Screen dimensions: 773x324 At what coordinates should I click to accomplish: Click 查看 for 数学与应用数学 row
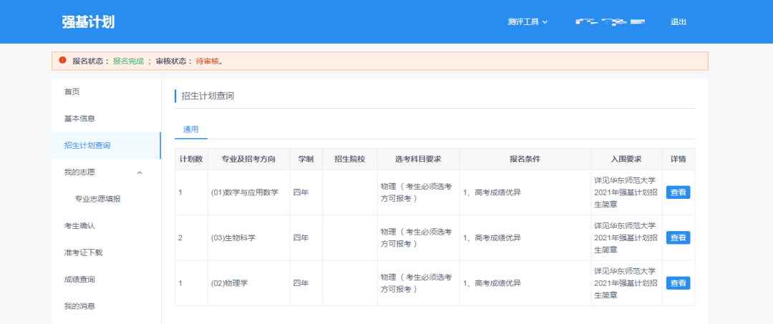point(678,192)
